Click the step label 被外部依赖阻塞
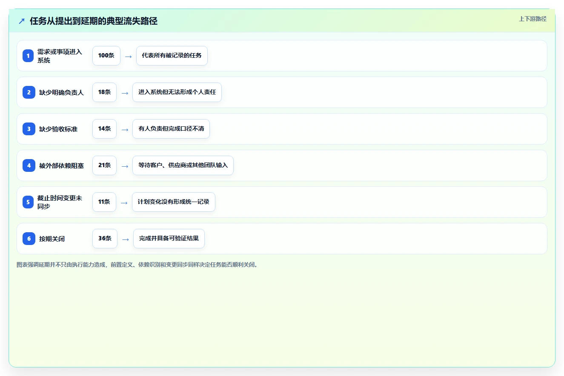 (x=61, y=165)
